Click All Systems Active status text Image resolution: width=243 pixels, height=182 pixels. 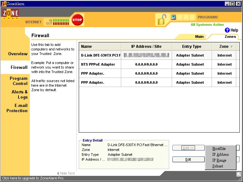coord(207,25)
